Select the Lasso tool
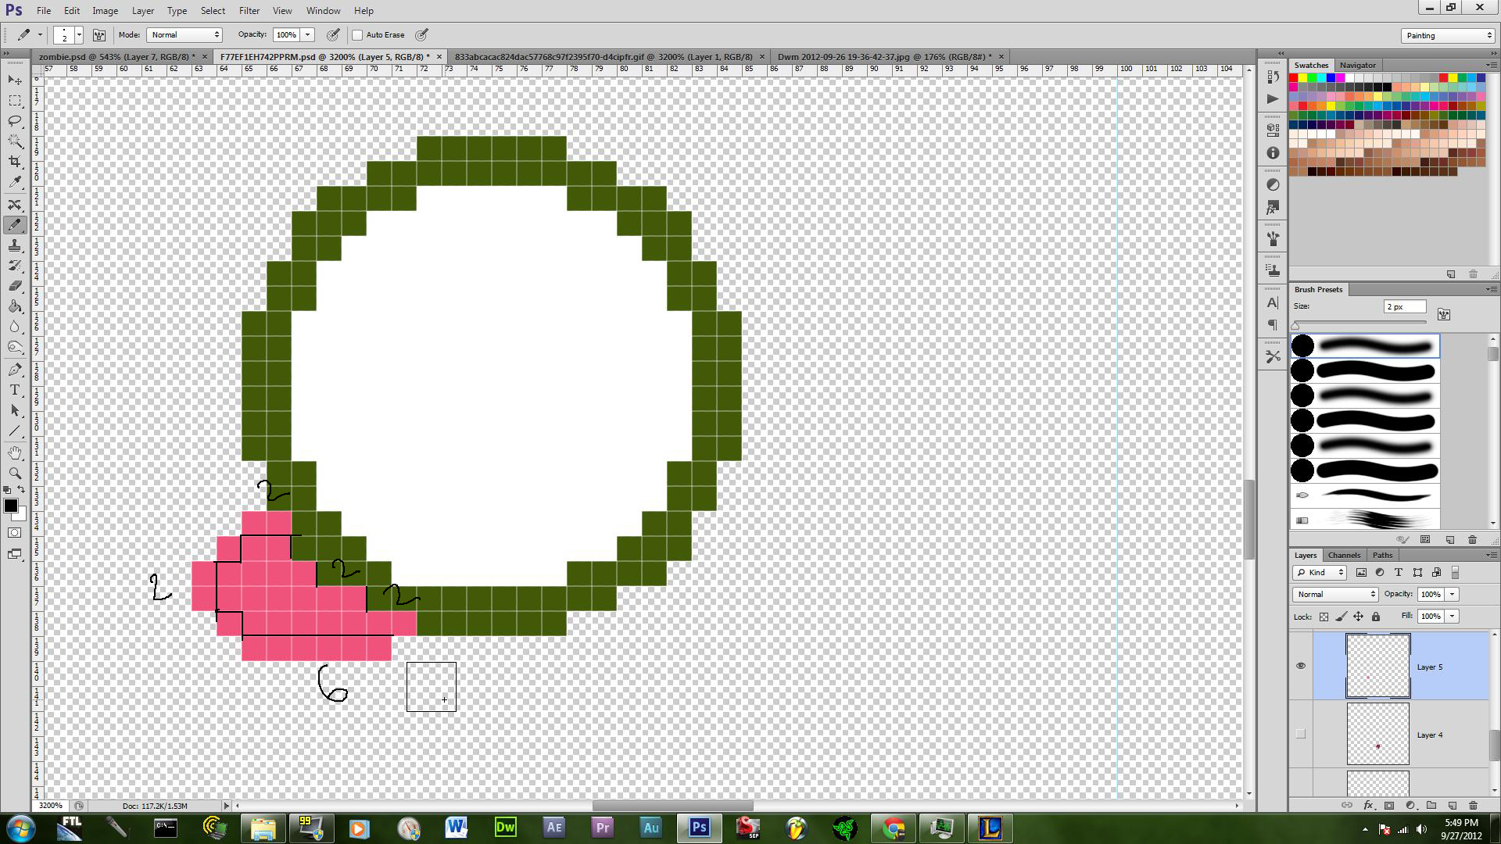This screenshot has width=1501, height=844. (15, 121)
